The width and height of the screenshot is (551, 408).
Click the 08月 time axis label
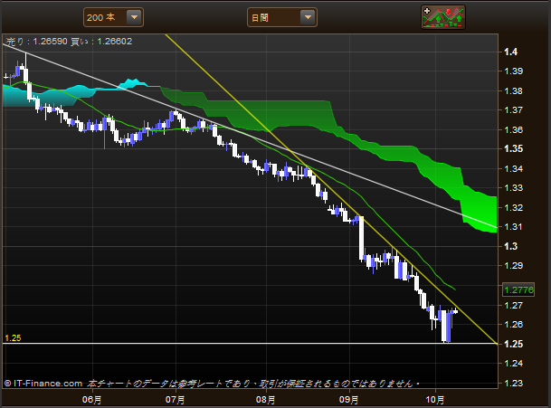266,400
